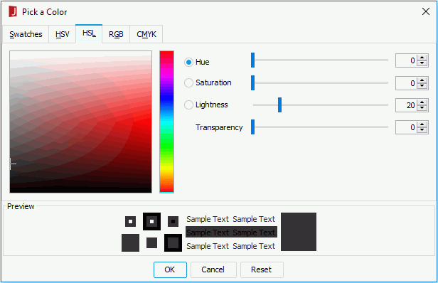The height and width of the screenshot is (283, 438).
Task: Click the Lightness value field showing 20
Action: 406,105
